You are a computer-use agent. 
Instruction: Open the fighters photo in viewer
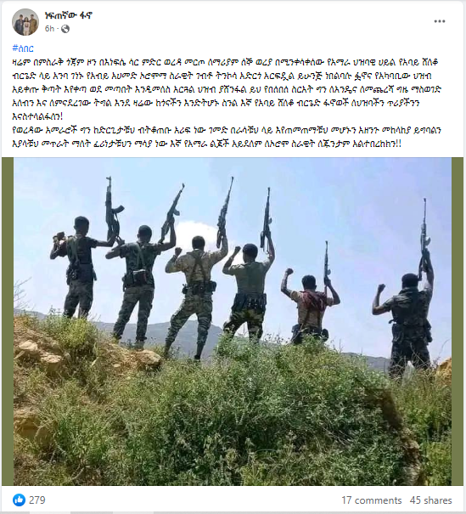(233, 321)
